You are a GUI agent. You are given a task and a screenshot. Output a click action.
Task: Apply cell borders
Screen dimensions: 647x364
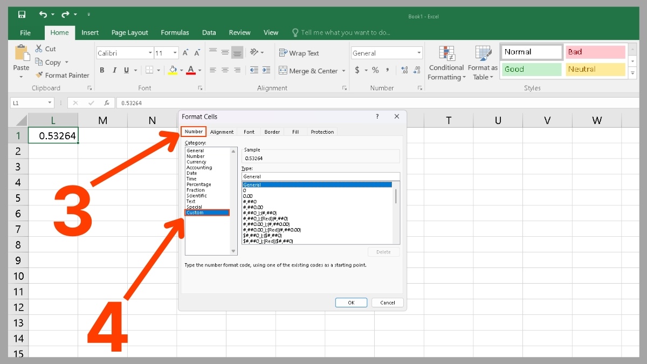(149, 70)
